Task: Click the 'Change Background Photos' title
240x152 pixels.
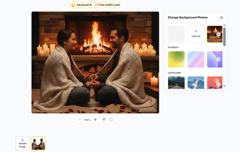Action: (x=187, y=17)
